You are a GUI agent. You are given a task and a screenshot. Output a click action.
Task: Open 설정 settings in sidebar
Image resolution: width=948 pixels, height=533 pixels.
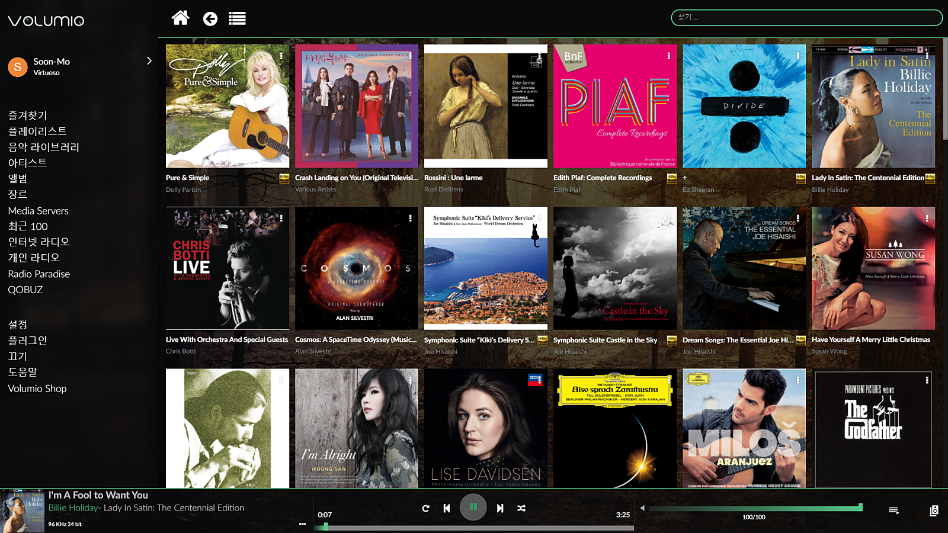(x=18, y=325)
